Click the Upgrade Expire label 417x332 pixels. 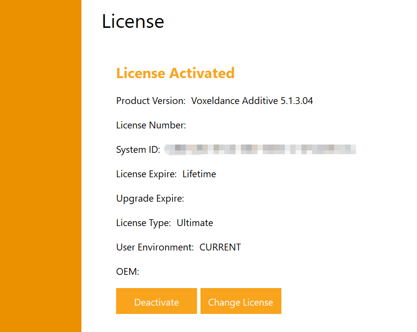[150, 199]
